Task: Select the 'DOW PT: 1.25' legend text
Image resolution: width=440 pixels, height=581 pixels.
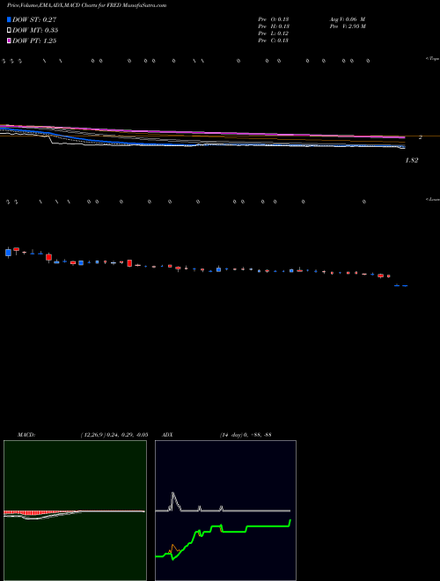Action: 34,40
